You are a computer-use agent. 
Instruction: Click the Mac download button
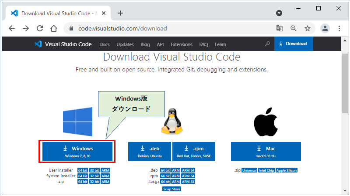tap(266, 151)
